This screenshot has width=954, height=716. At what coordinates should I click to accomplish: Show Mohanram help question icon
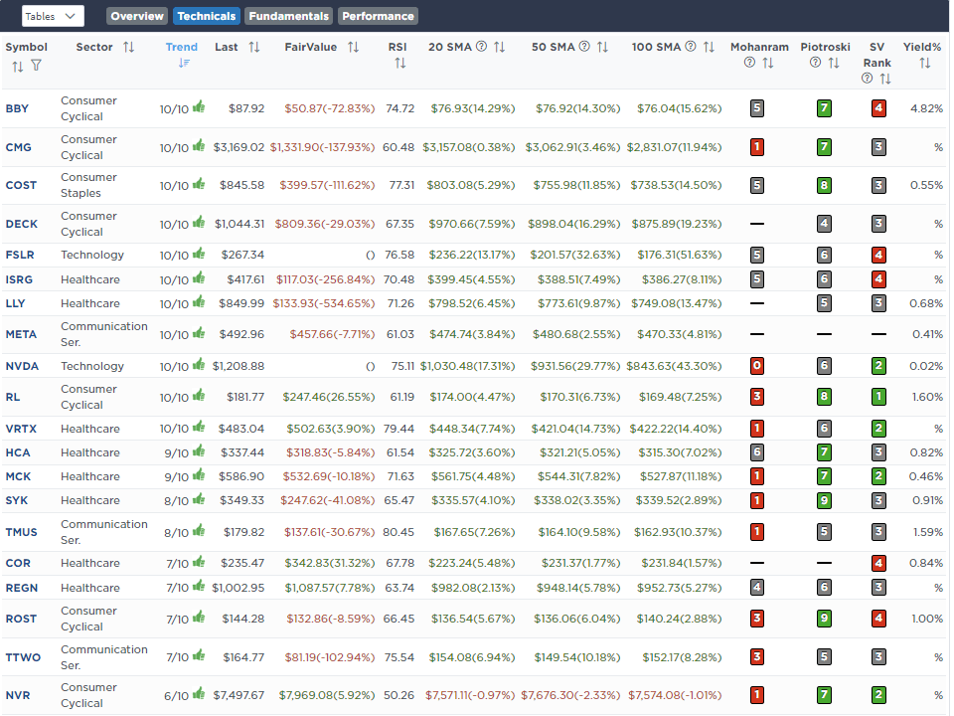749,62
